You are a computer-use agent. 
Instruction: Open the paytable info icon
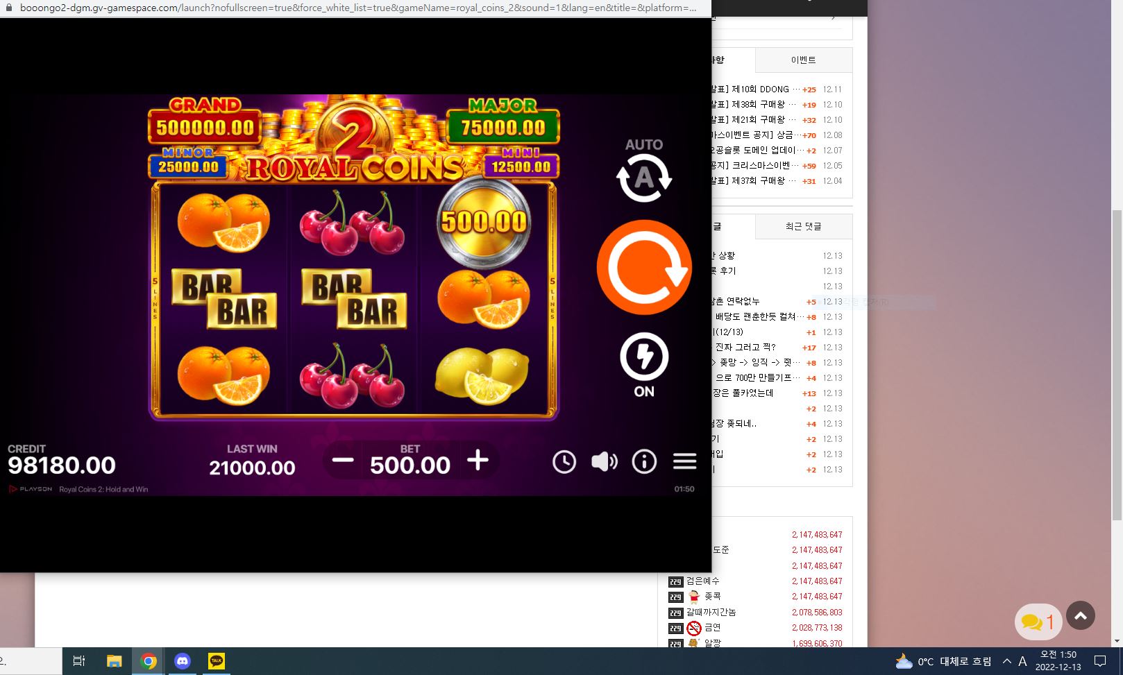[644, 461]
